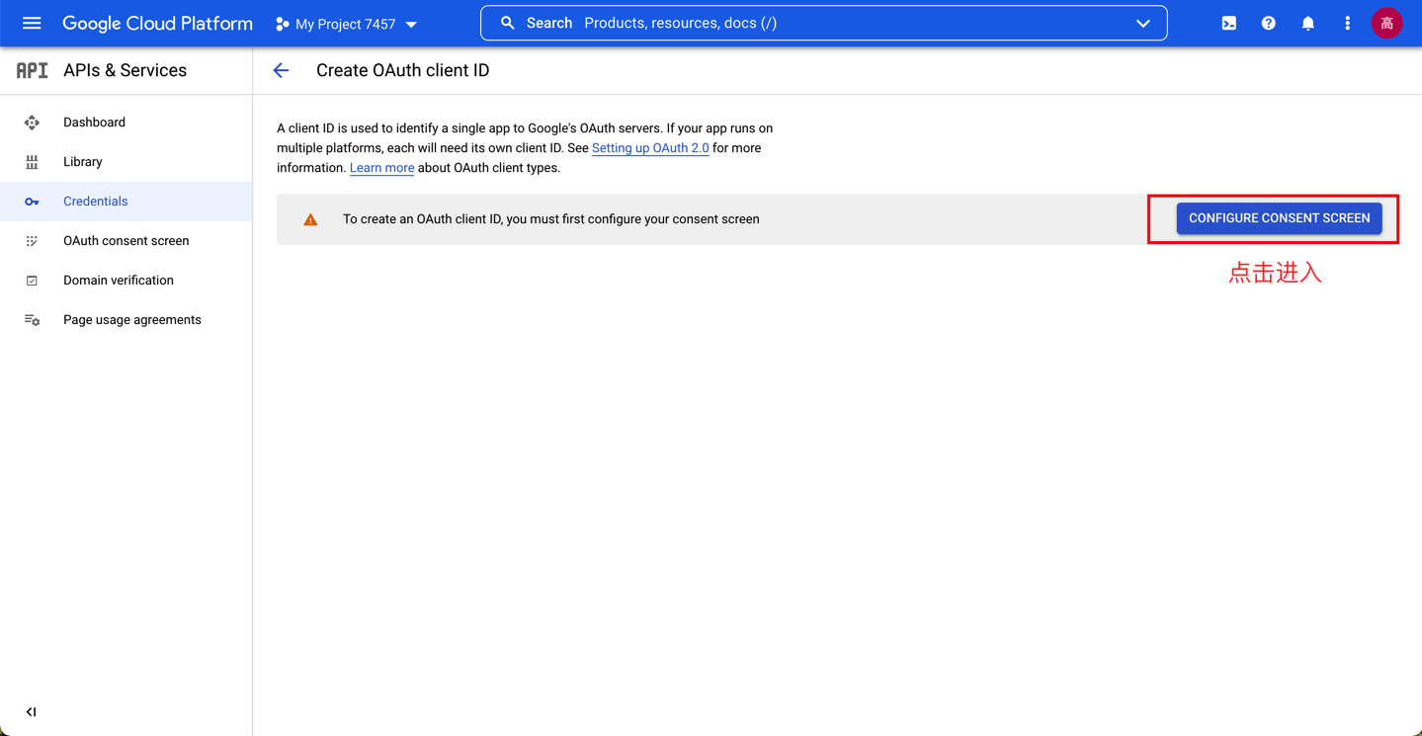This screenshot has width=1422, height=736.
Task: Open the three-dot settings and utilities menu
Action: point(1347,23)
